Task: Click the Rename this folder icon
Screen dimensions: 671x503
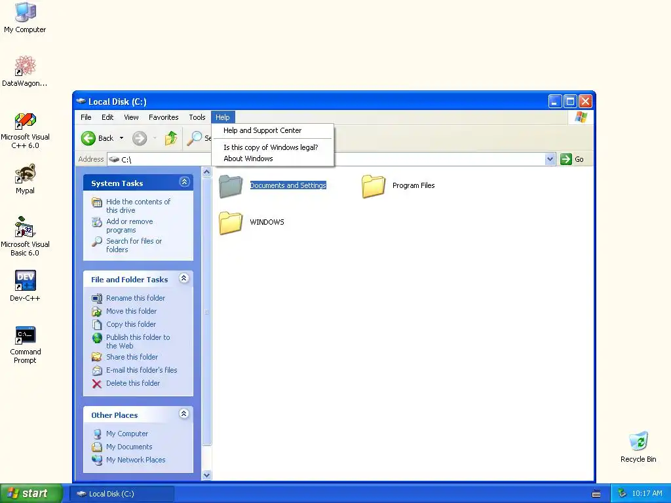Action: [97, 298]
